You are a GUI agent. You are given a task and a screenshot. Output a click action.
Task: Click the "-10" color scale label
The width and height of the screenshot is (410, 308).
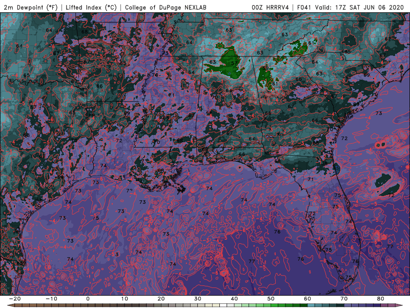(51, 299)
